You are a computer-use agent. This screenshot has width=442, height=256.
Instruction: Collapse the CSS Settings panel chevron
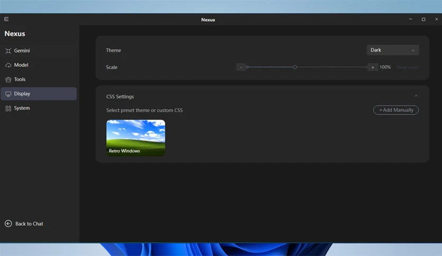pos(416,96)
